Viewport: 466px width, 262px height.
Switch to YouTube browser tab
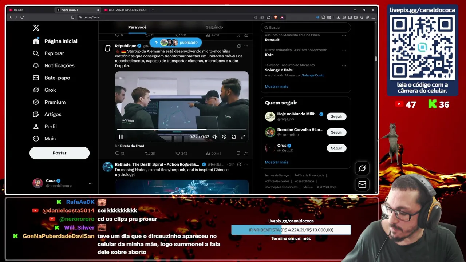point(31,10)
